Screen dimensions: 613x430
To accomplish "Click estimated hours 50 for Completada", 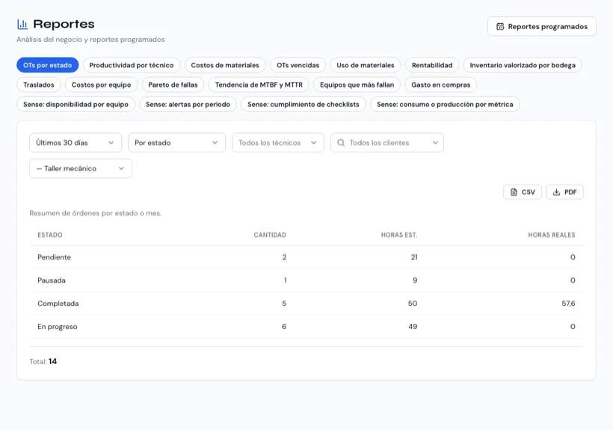I will point(413,304).
